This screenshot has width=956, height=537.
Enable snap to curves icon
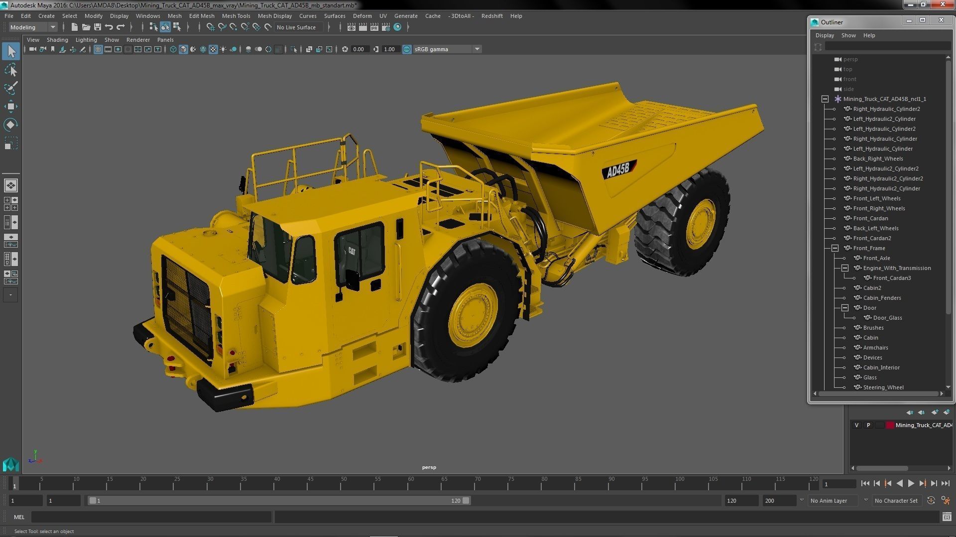click(222, 27)
